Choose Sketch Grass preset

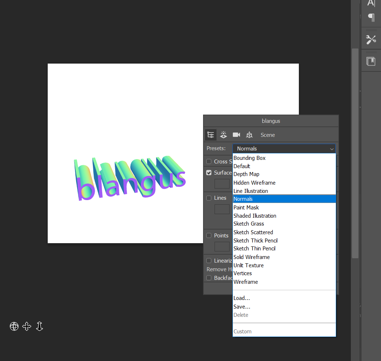[284, 224]
